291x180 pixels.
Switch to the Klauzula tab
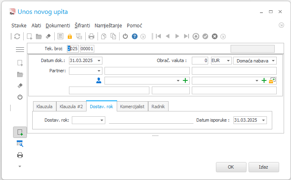click(44, 107)
